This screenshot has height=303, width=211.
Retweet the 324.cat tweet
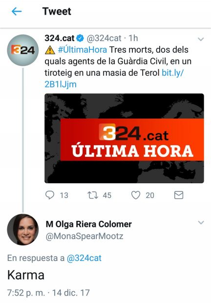click(93, 195)
